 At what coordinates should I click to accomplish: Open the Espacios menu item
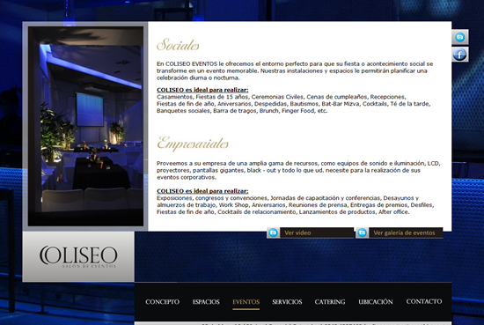206,302
